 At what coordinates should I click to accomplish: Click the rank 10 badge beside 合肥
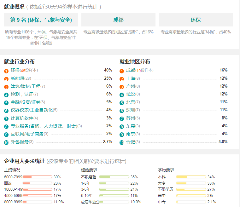[x=122, y=143]
